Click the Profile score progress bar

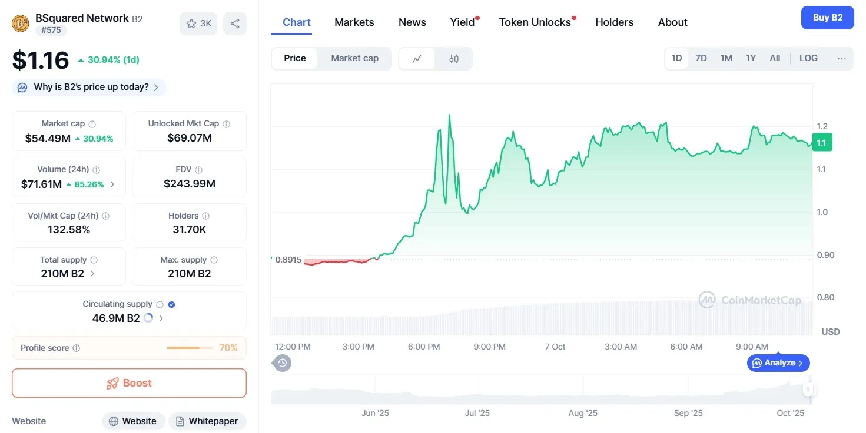pyautogui.click(x=188, y=348)
